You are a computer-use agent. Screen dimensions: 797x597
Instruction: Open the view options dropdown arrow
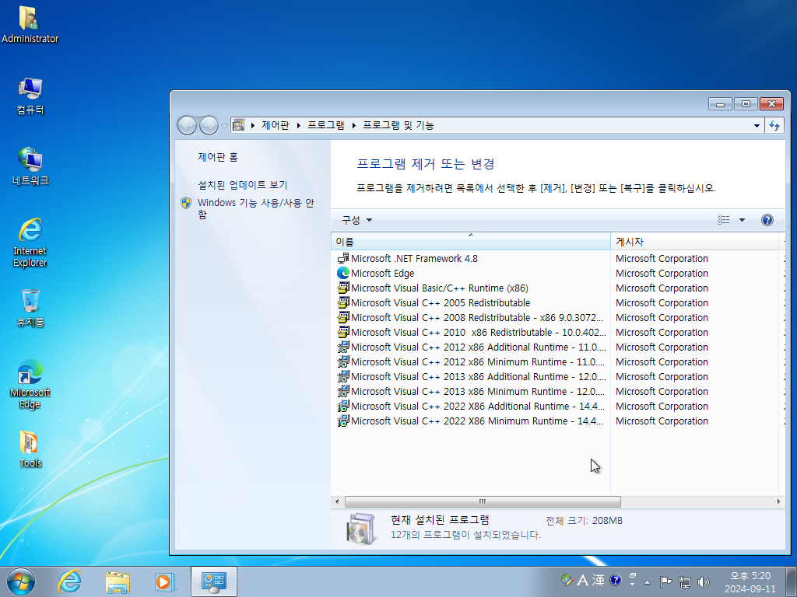[x=742, y=220]
